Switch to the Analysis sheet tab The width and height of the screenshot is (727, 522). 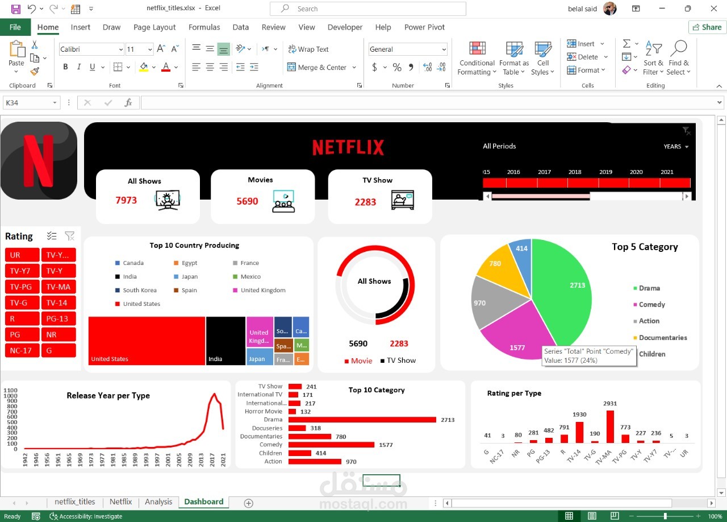point(158,502)
